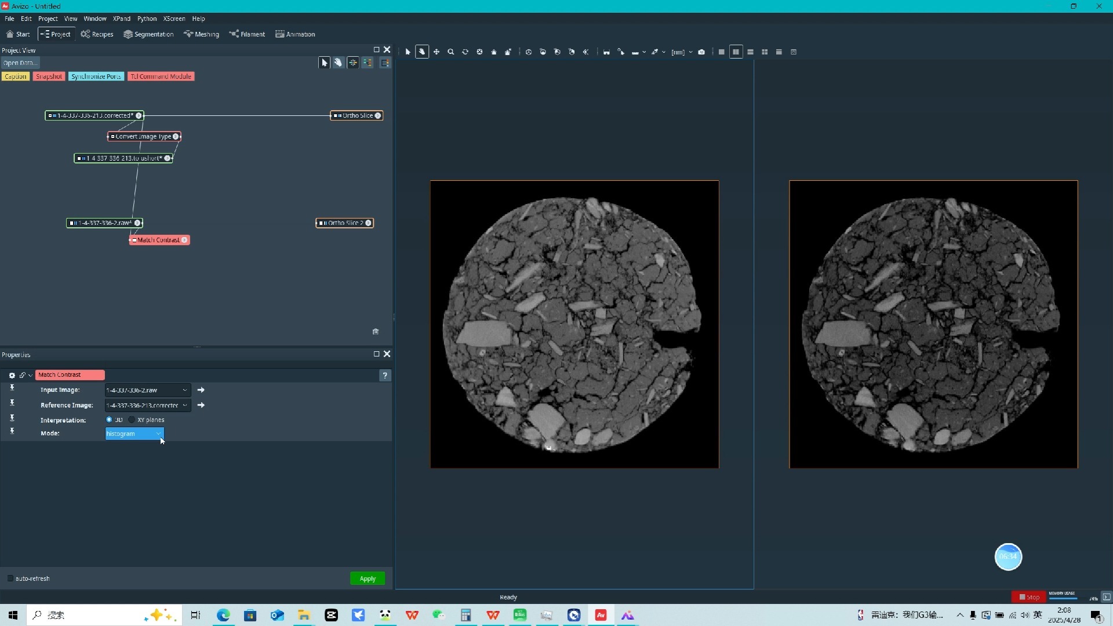The height and width of the screenshot is (626, 1113).
Task: Click the trash bin icon in Project View
Action: click(x=376, y=332)
